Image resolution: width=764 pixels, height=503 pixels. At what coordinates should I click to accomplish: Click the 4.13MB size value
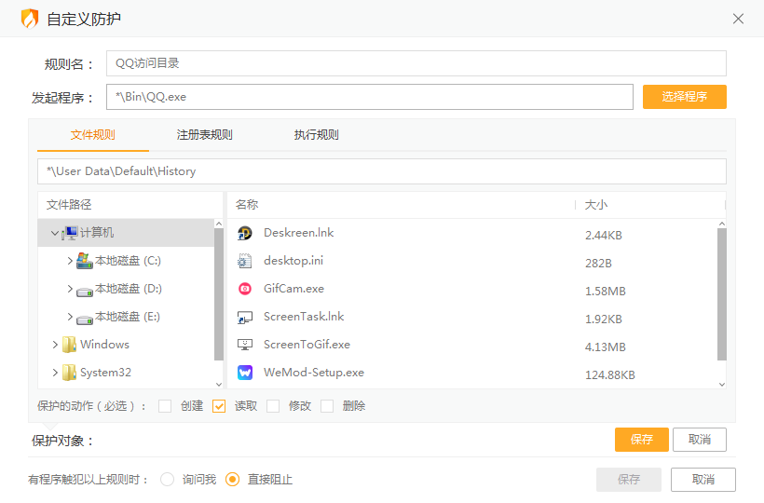(x=606, y=347)
